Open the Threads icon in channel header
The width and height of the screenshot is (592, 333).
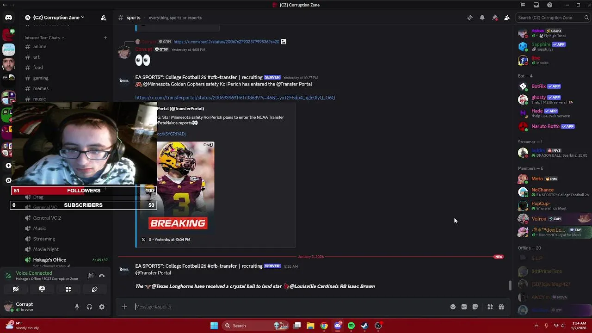469,18
